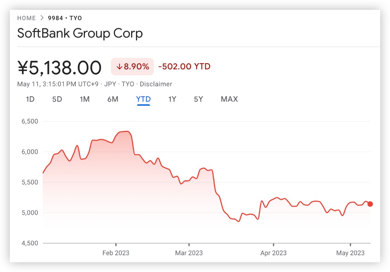Click the Apr 2023 axis label
This screenshot has width=390, height=272.
click(x=273, y=253)
